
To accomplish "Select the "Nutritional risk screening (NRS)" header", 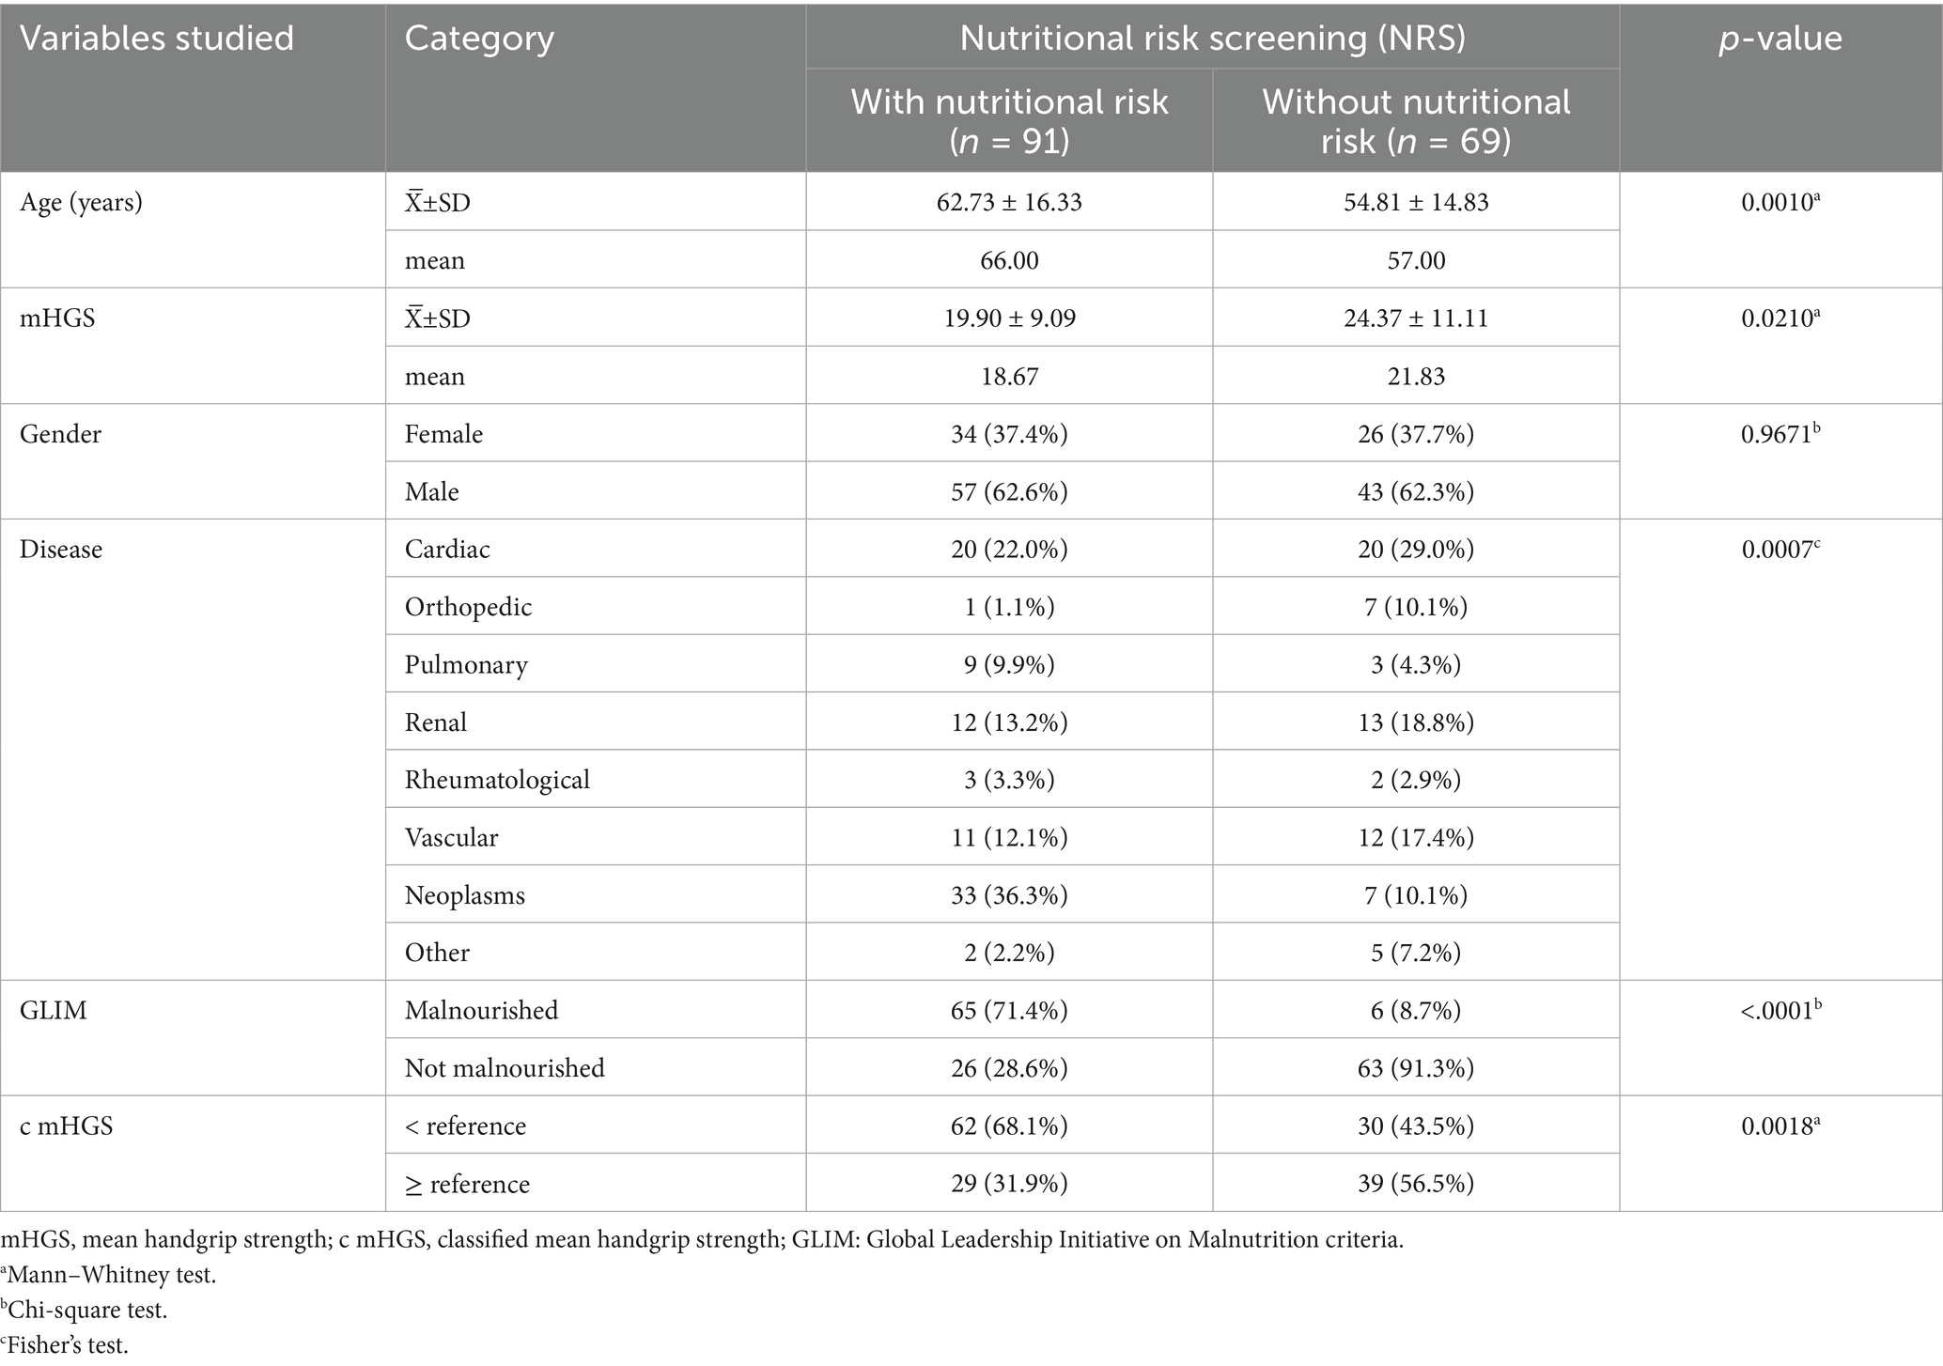I will click(1212, 38).
